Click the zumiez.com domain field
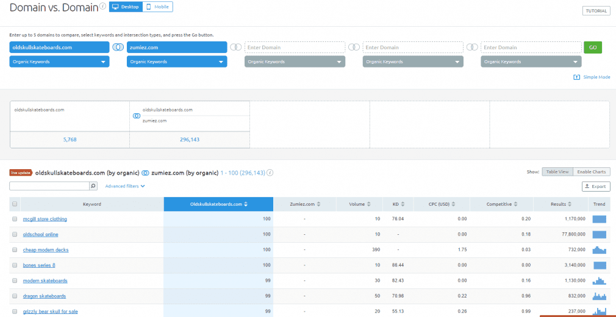The width and height of the screenshot is (616, 317). pos(177,47)
